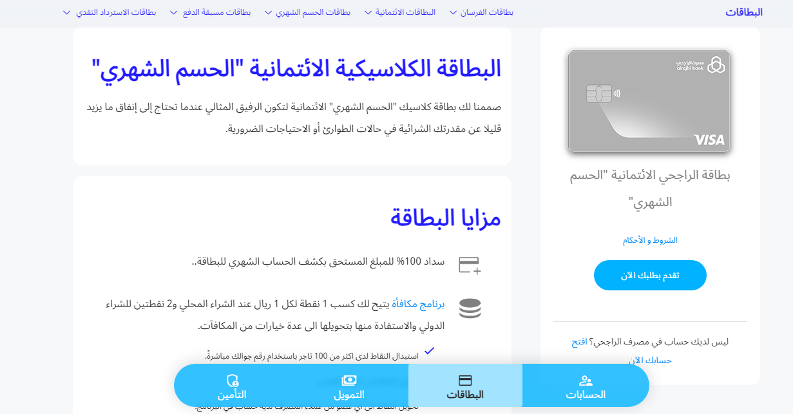Open the "بطاقات مسبقة الدفع" dropdown

tap(211, 12)
